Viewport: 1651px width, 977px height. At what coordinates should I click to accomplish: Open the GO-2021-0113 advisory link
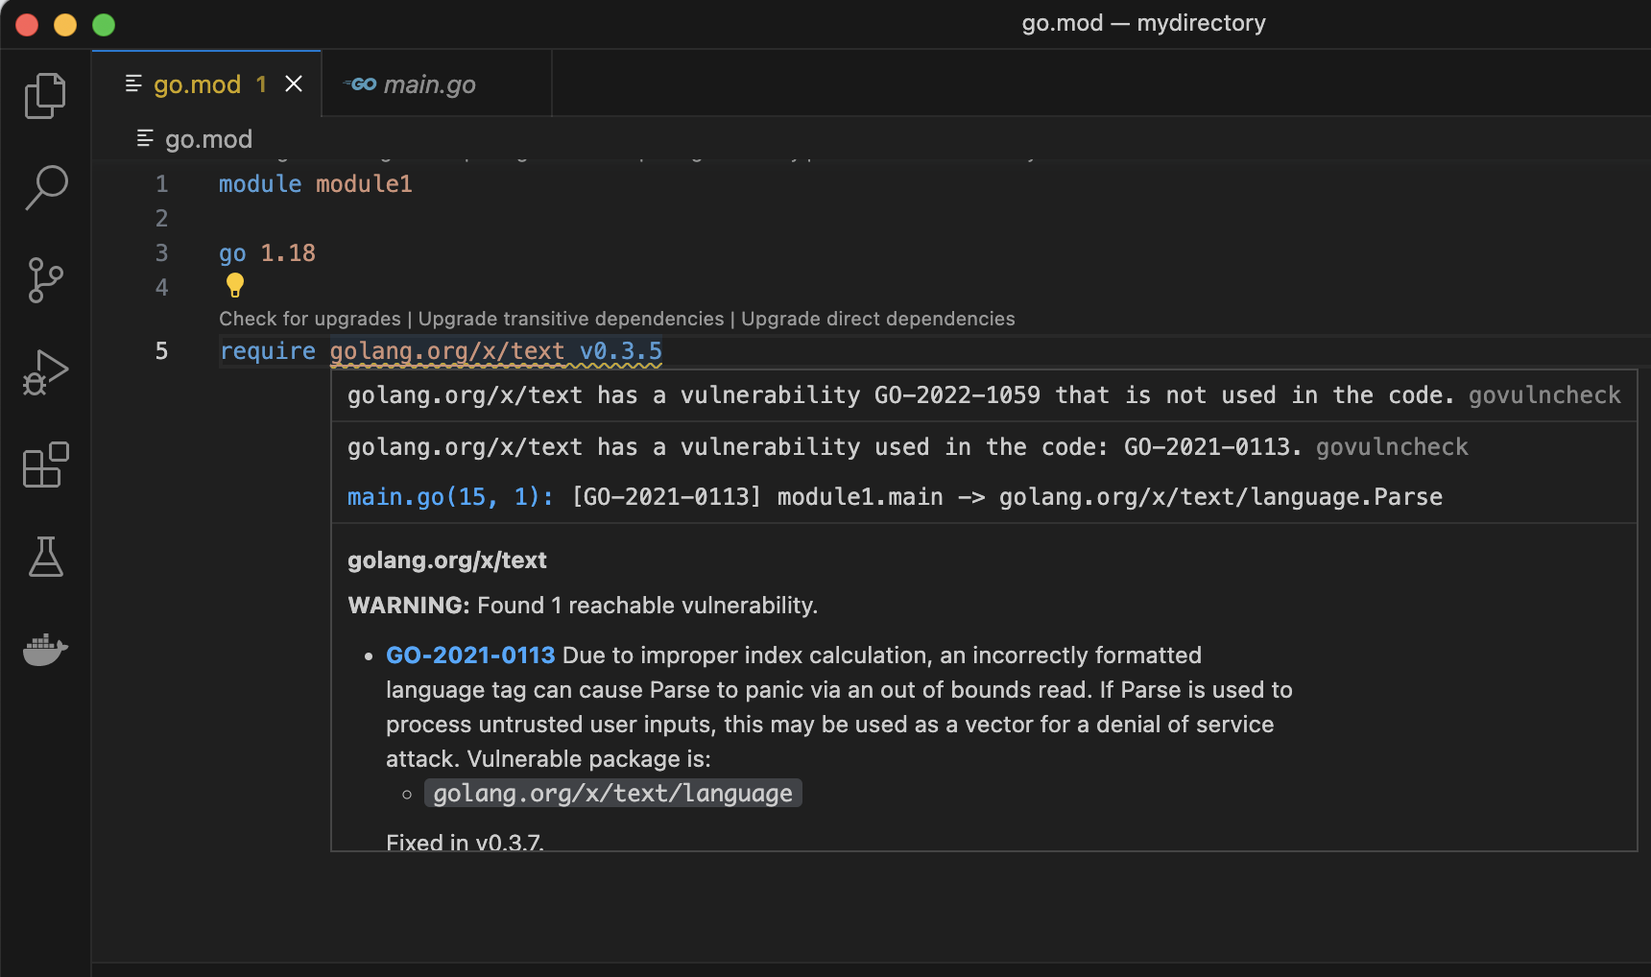(469, 655)
